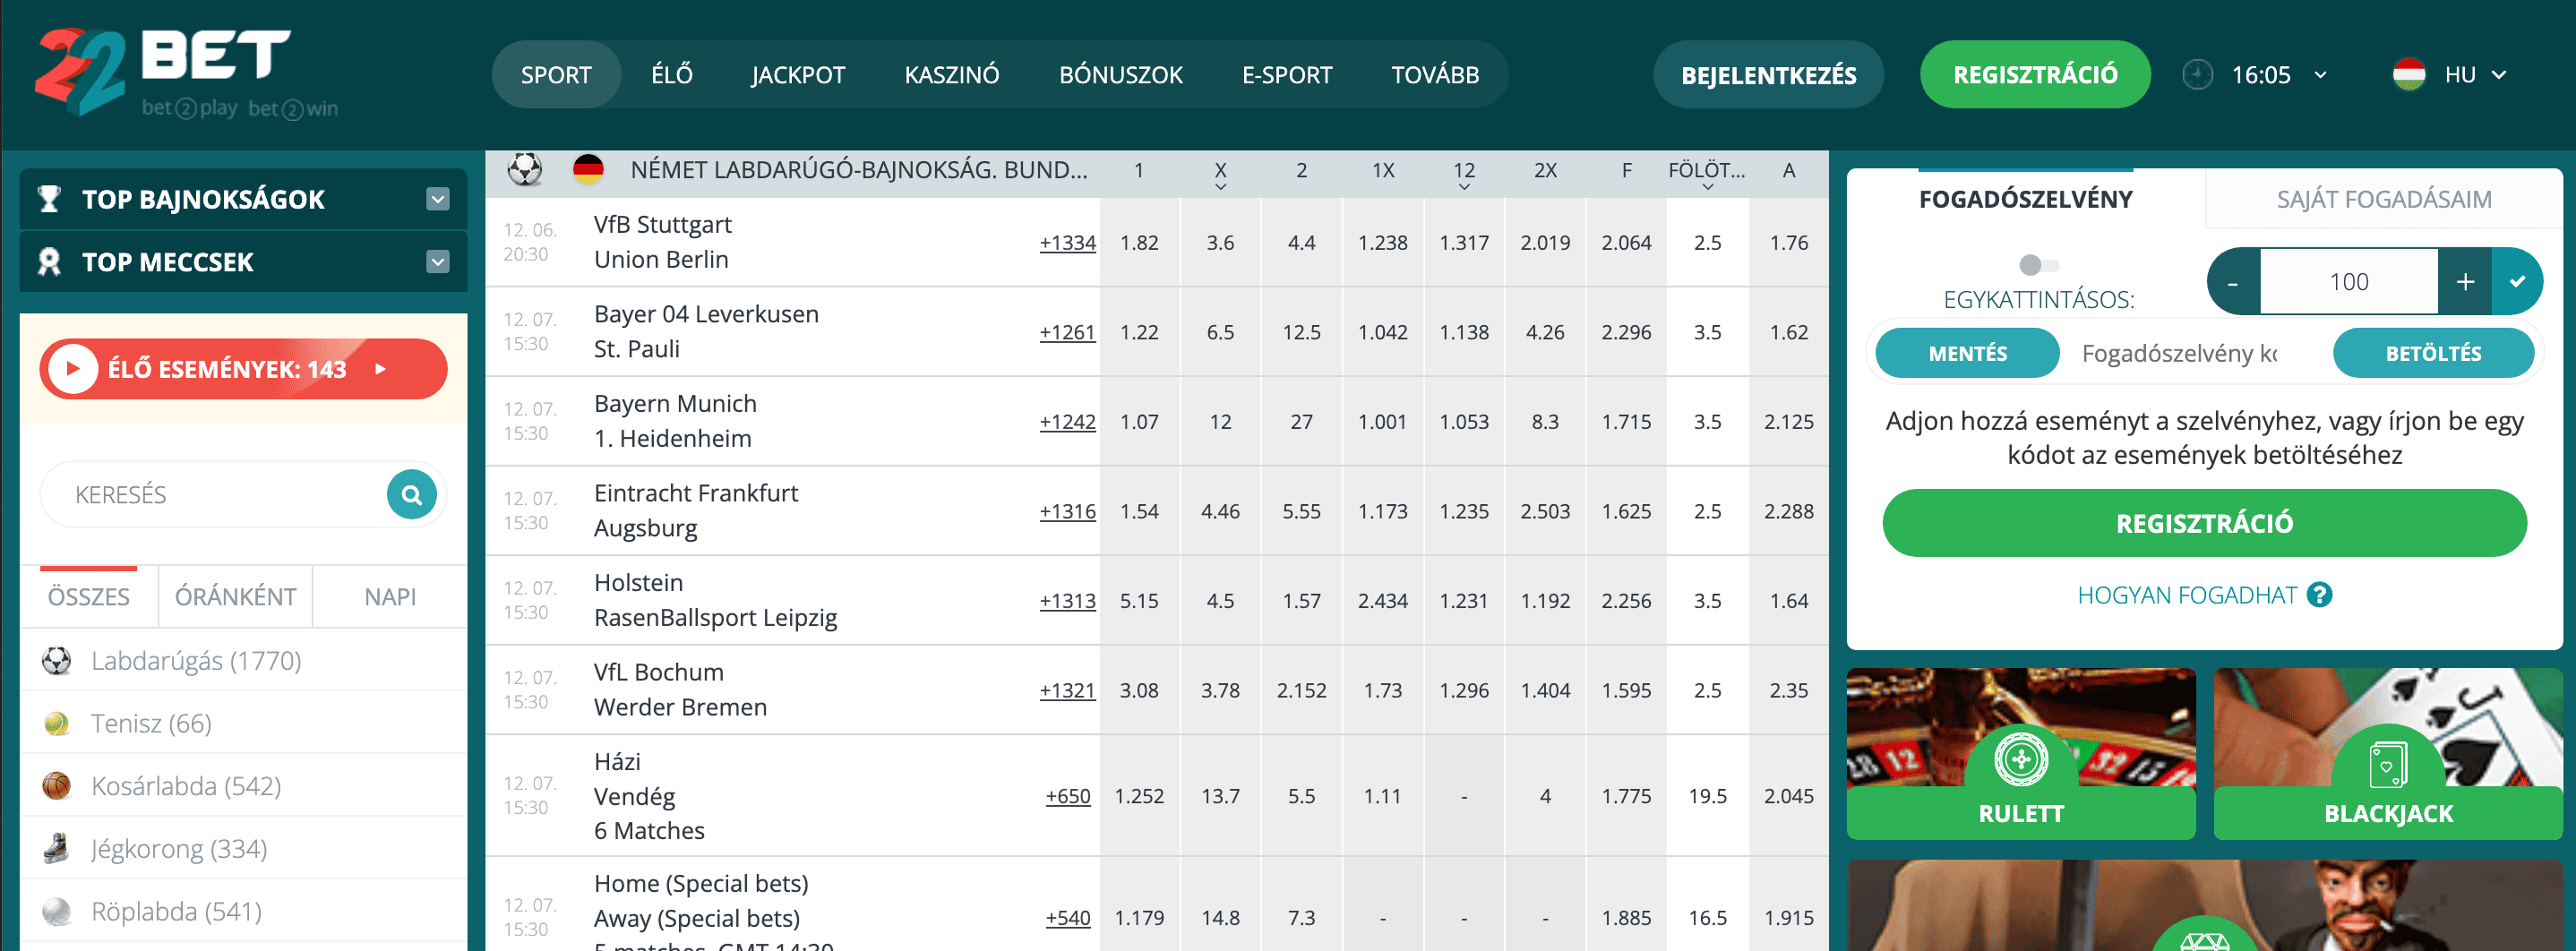Expand Top Bajnokságok section
This screenshot has height=951, width=2576.
[x=438, y=199]
